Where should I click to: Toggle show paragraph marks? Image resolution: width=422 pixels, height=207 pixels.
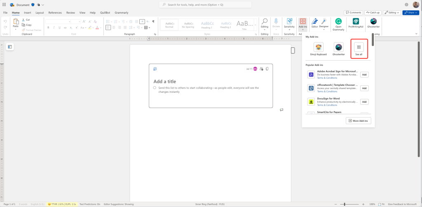pyautogui.click(x=153, y=21)
